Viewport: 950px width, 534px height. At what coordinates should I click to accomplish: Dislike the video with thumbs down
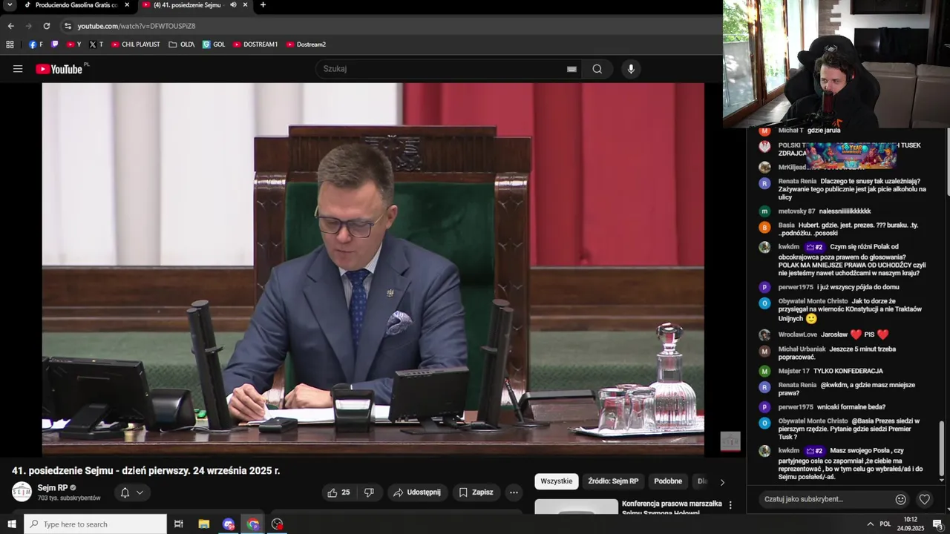pyautogui.click(x=369, y=492)
